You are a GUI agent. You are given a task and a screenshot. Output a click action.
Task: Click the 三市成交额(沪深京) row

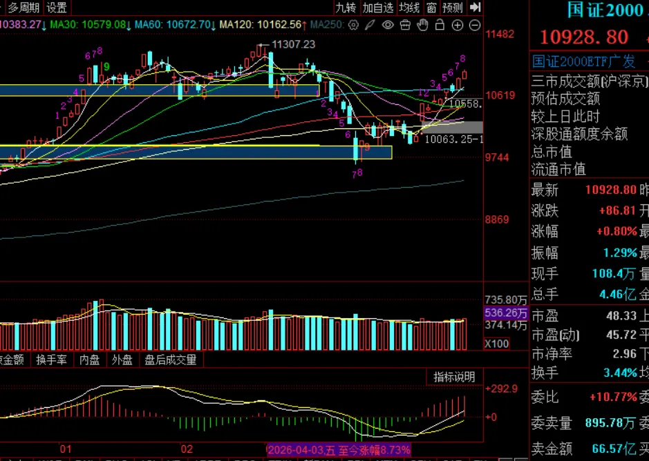(x=590, y=81)
